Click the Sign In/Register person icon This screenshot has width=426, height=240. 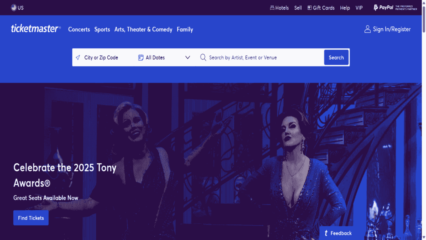(367, 29)
